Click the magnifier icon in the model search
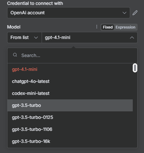This screenshot has width=144, height=153. [15, 55]
